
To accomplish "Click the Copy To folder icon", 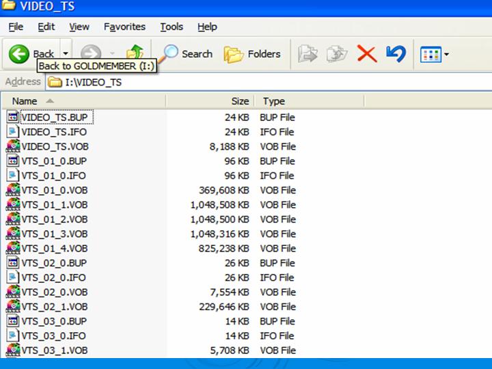I will click(x=337, y=54).
